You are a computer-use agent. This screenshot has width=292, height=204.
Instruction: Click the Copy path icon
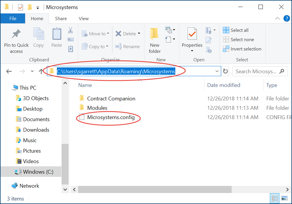[x=70, y=39]
